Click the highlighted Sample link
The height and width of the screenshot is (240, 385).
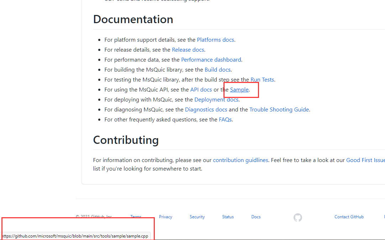(x=239, y=89)
